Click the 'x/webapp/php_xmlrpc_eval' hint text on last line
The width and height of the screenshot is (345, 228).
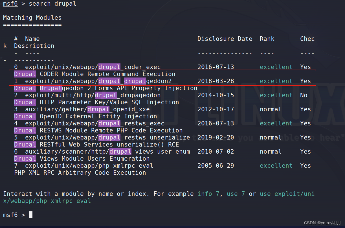point(47,201)
